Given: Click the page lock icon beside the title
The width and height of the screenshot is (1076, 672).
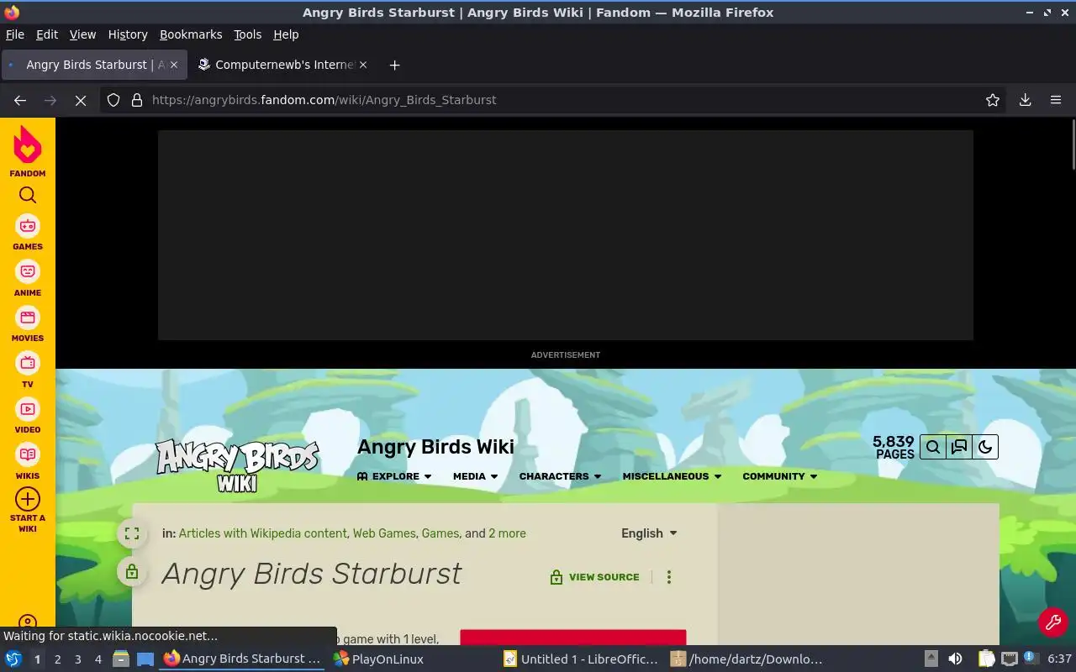Looking at the screenshot, I should coord(132,573).
